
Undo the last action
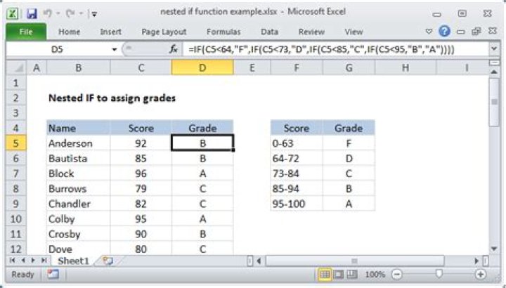tap(47, 13)
